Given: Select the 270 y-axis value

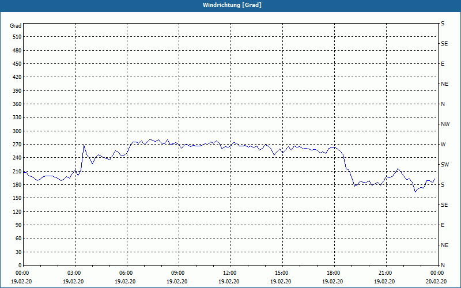Looking at the screenshot, I should [17, 145].
